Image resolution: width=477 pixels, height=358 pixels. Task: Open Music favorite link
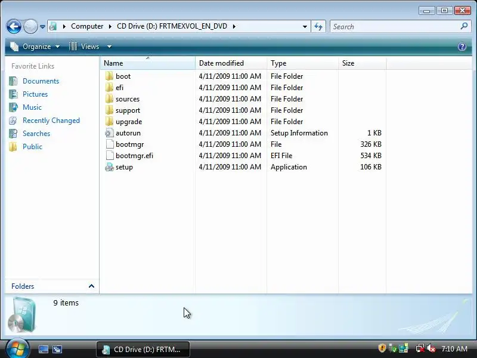(x=32, y=107)
